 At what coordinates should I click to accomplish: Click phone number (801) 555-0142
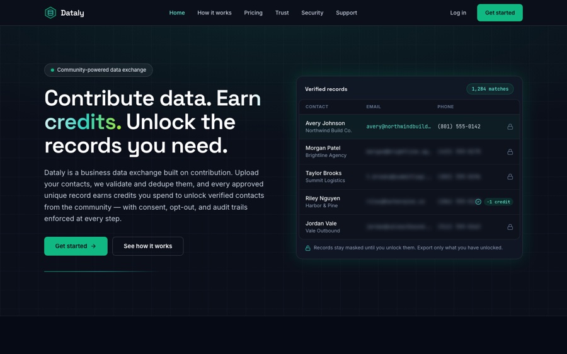pyautogui.click(x=459, y=127)
